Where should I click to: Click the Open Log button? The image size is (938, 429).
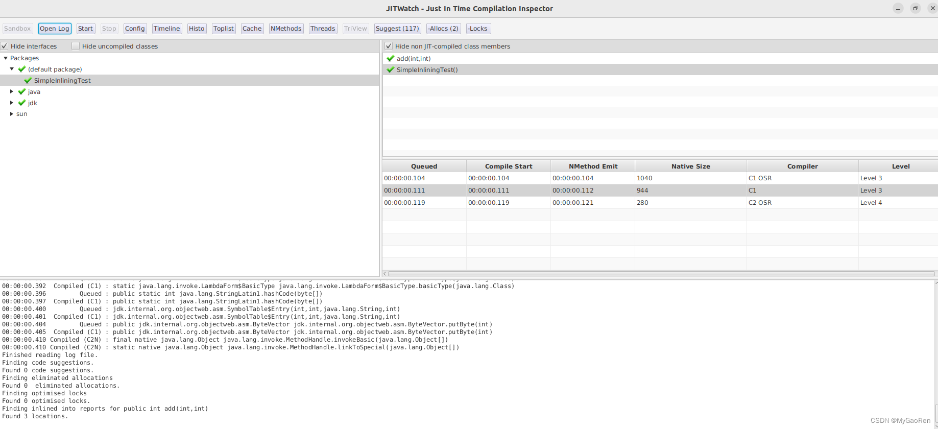point(55,29)
